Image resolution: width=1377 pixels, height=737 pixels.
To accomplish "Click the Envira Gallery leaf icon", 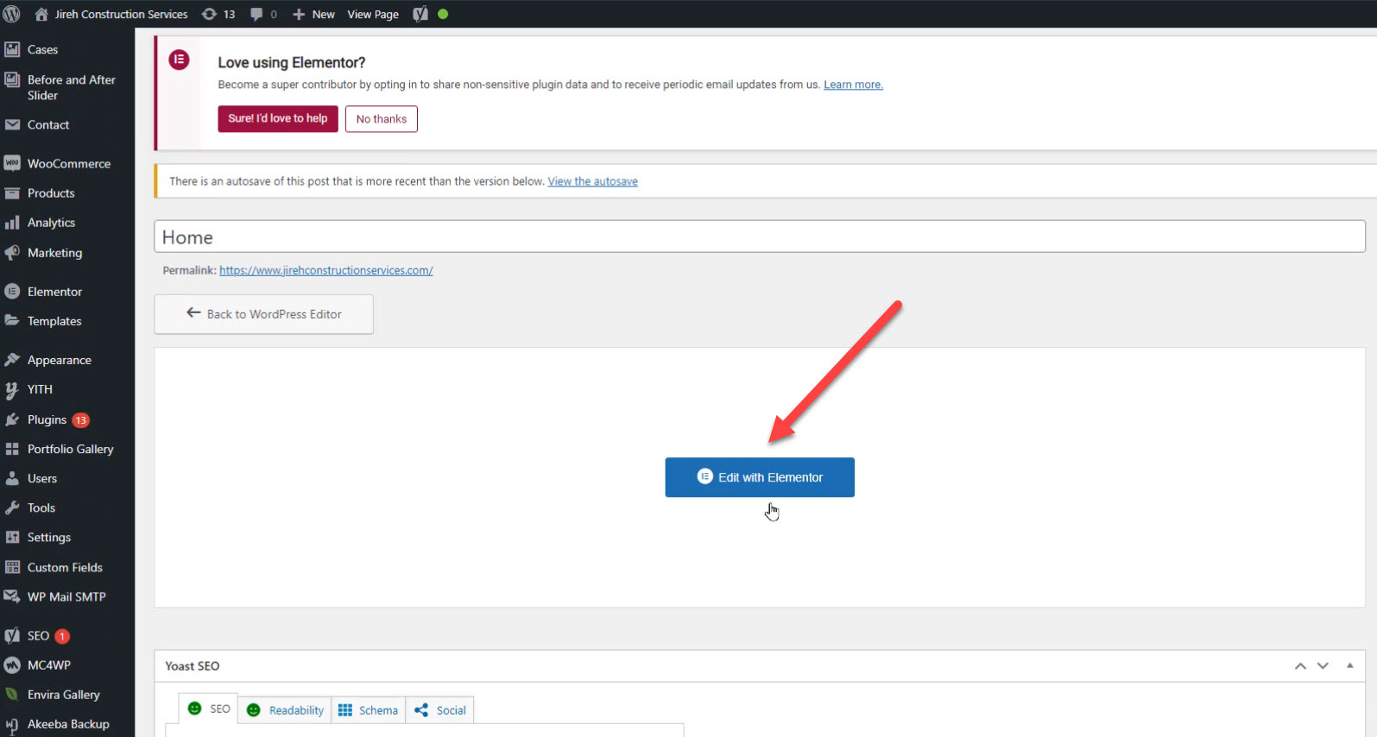I will tap(12, 695).
